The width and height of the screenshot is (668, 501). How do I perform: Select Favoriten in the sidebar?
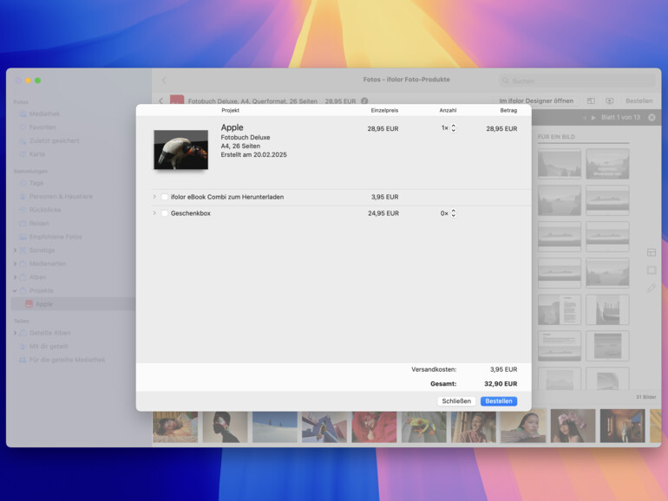coord(43,127)
